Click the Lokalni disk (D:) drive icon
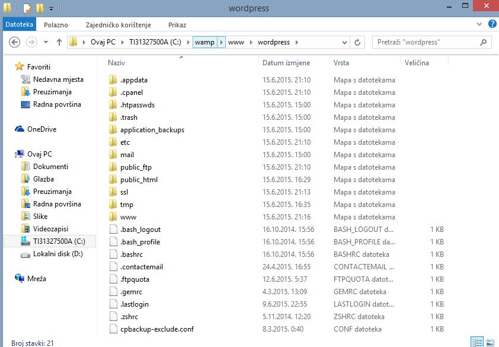Viewport: 499px width, 347px height. coord(25,254)
